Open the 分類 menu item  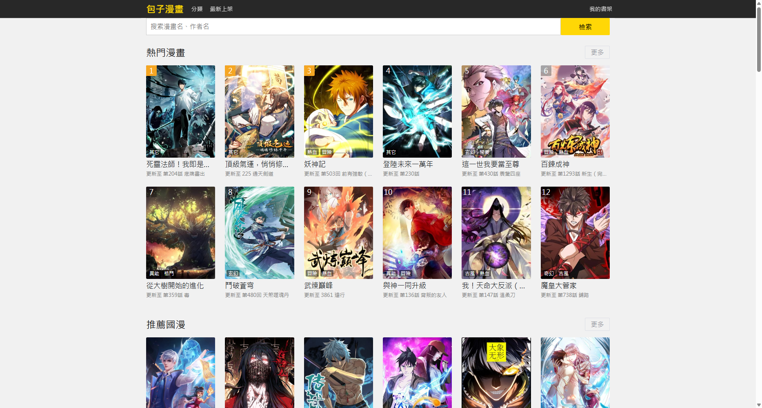tap(197, 9)
